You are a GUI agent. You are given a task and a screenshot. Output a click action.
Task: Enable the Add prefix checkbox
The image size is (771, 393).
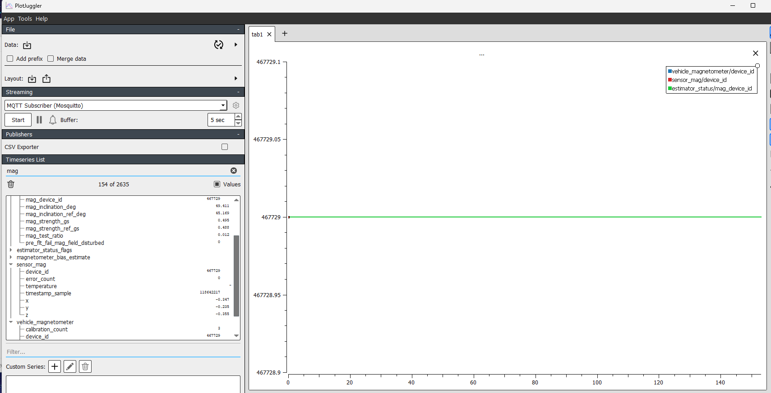click(x=10, y=59)
